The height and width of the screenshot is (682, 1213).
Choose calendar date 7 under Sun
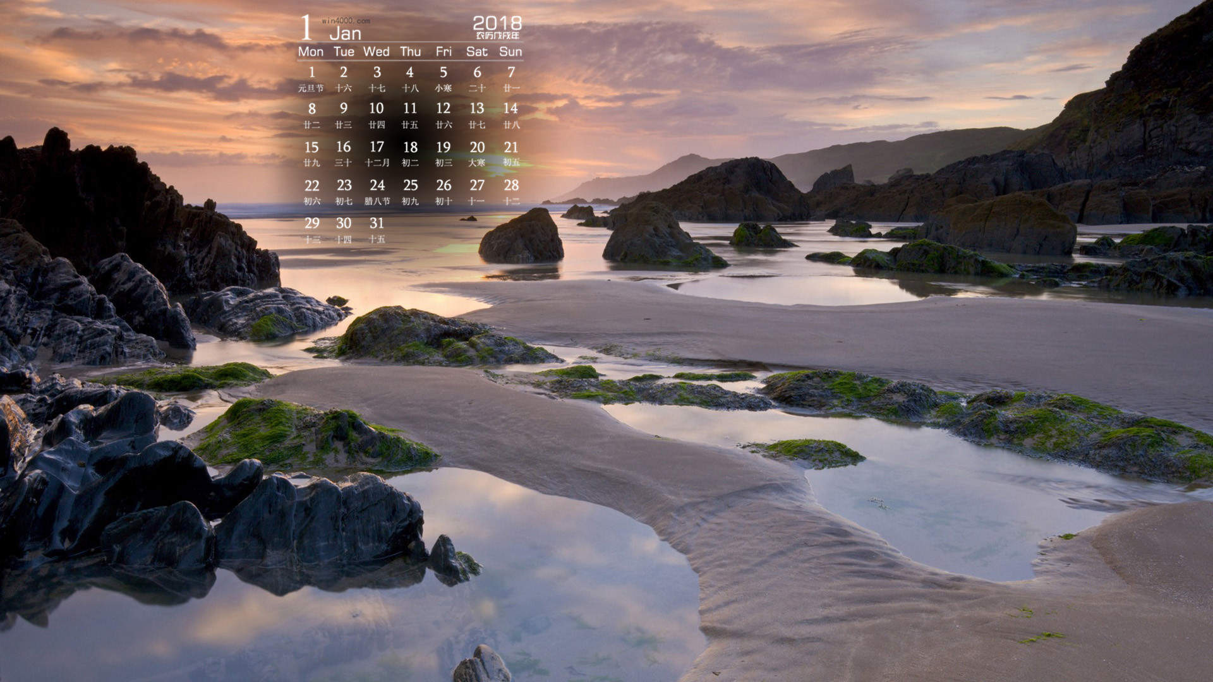511,73
